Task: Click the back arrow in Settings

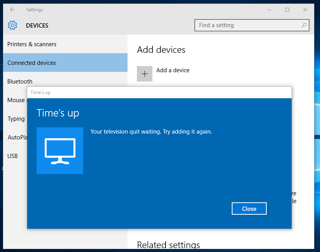Action: pos(12,10)
